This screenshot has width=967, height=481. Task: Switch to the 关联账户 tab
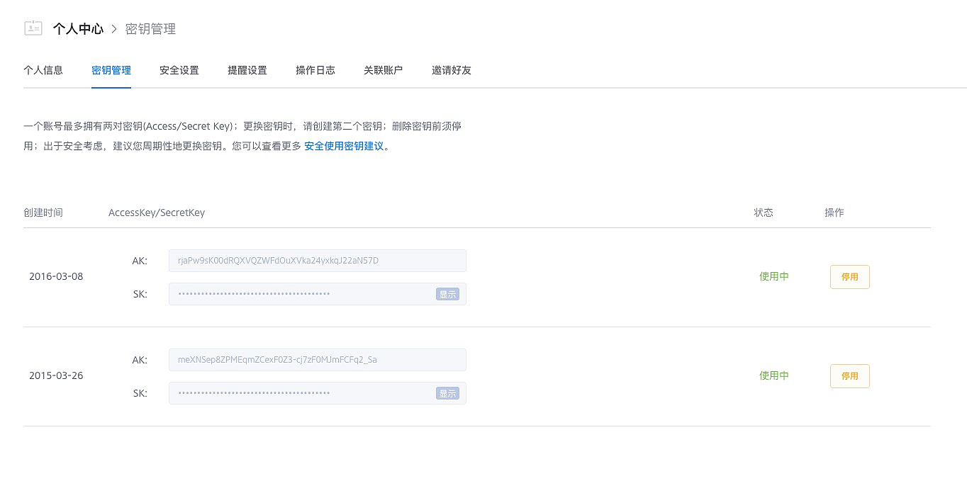pos(384,70)
